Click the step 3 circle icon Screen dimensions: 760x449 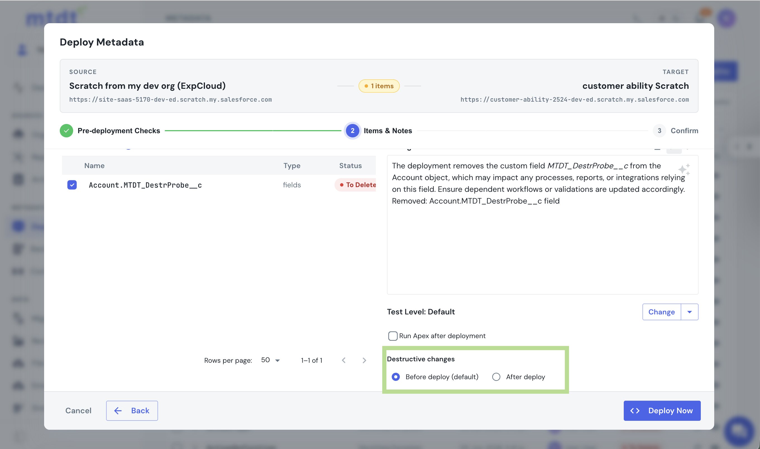(x=659, y=131)
